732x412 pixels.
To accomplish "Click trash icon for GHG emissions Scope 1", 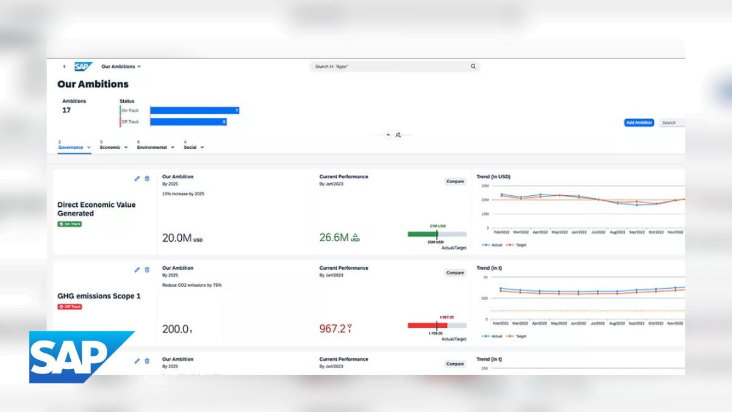I will 146,270.
